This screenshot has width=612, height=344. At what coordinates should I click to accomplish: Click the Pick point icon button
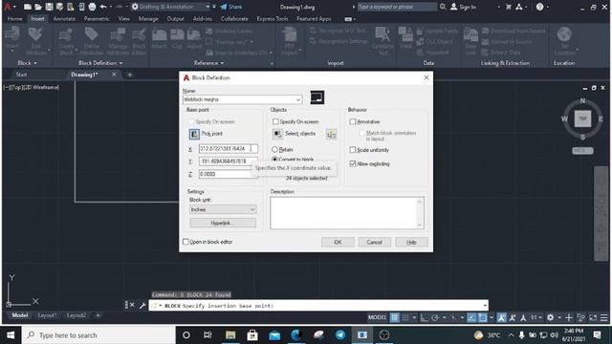pos(194,134)
